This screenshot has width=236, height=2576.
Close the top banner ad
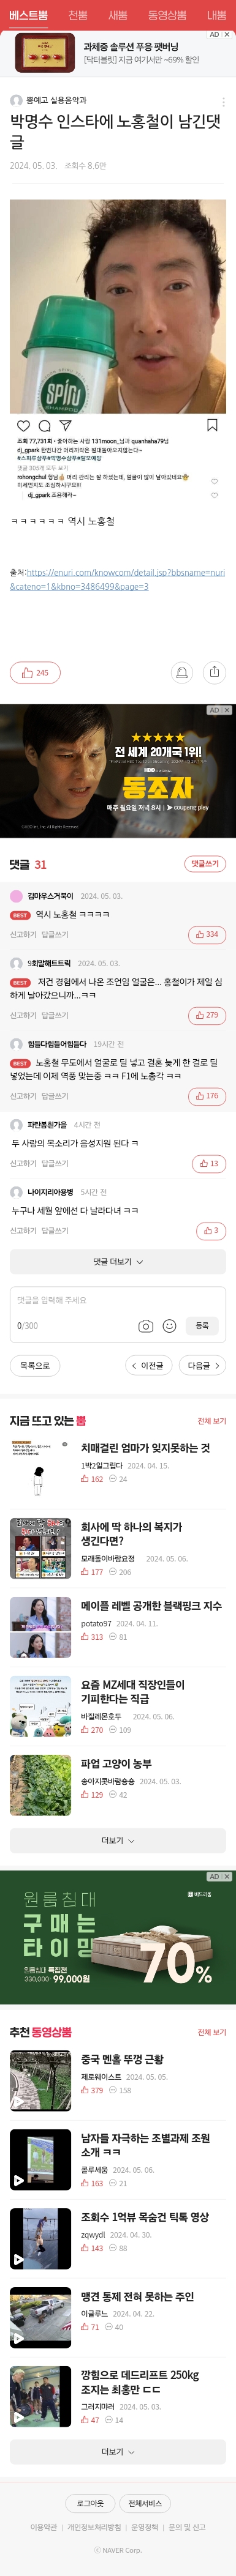pos(227,35)
